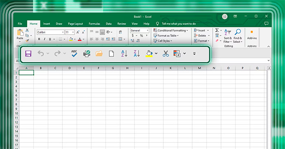The image size is (285, 149).
Task: Click the Copy icon in Clipboard group
Action: click(27, 35)
